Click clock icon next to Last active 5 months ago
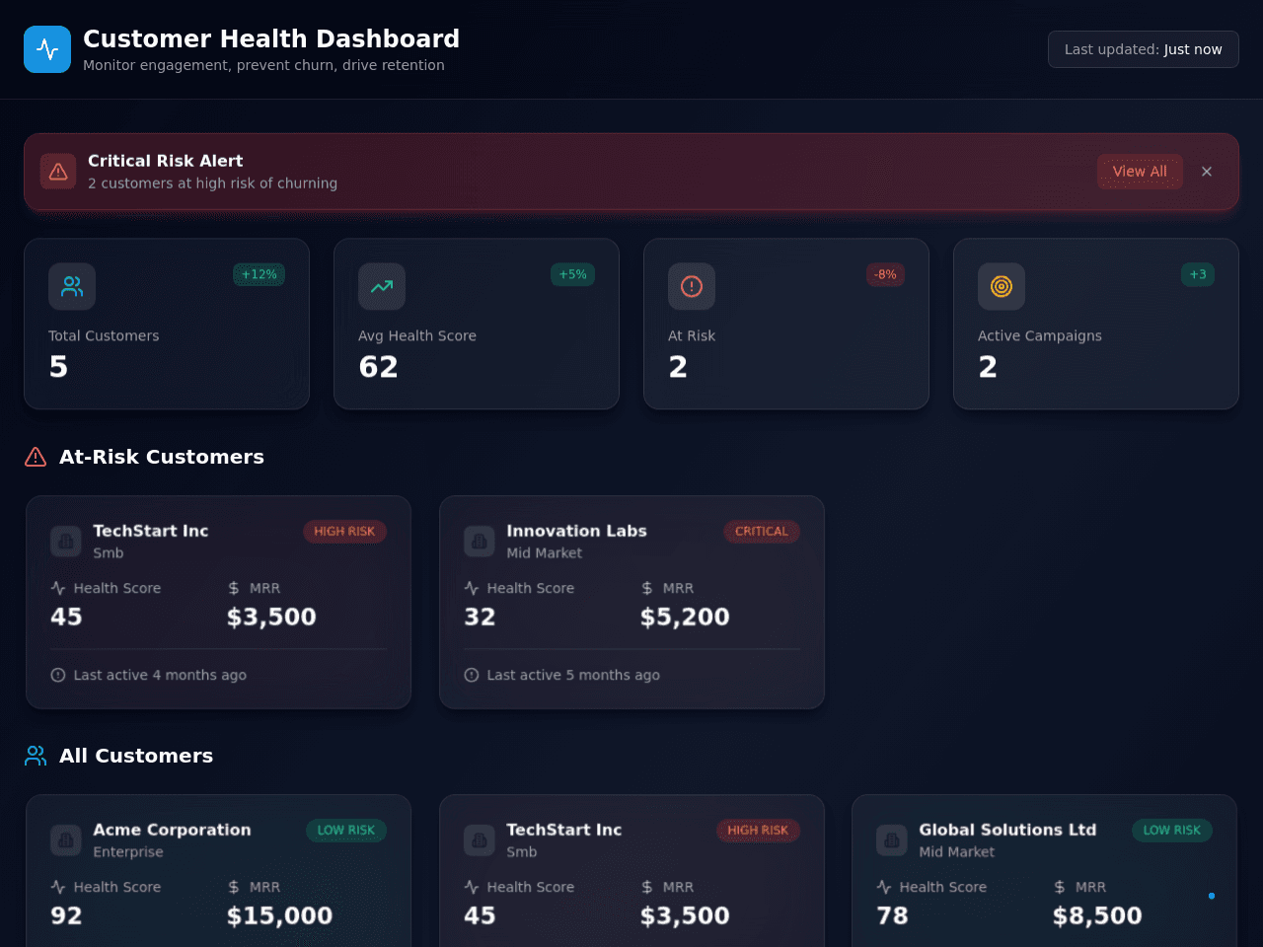 point(472,675)
